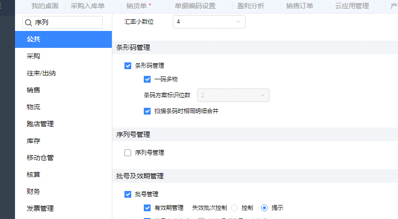Viewport: 398px width, 219px height.
Task: Switch to the 云应用管理 tab
Action: 352,6
